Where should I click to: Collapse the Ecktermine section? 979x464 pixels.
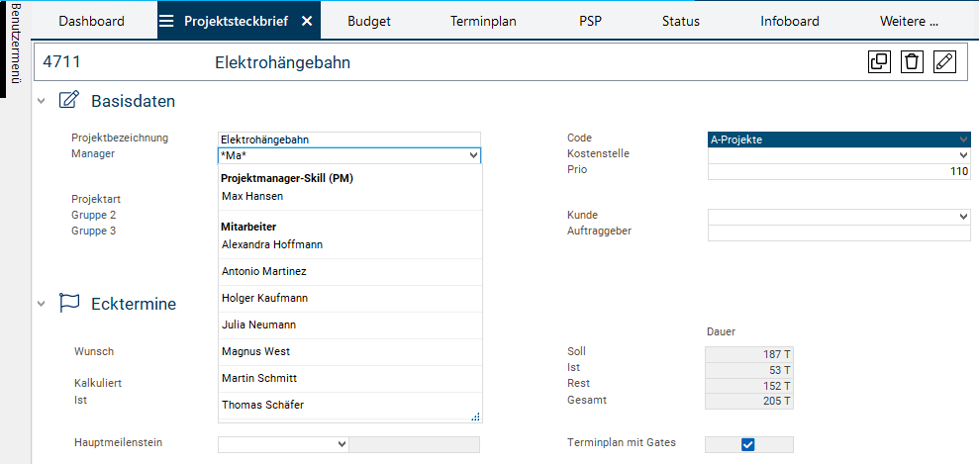pos(42,304)
